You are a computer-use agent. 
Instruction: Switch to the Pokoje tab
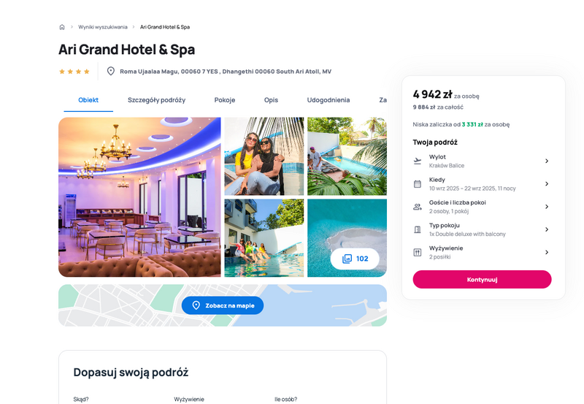coord(225,100)
